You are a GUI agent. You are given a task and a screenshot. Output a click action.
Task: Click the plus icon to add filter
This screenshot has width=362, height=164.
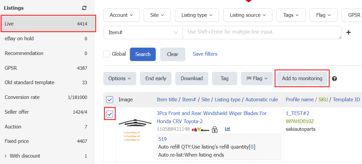(349, 33)
